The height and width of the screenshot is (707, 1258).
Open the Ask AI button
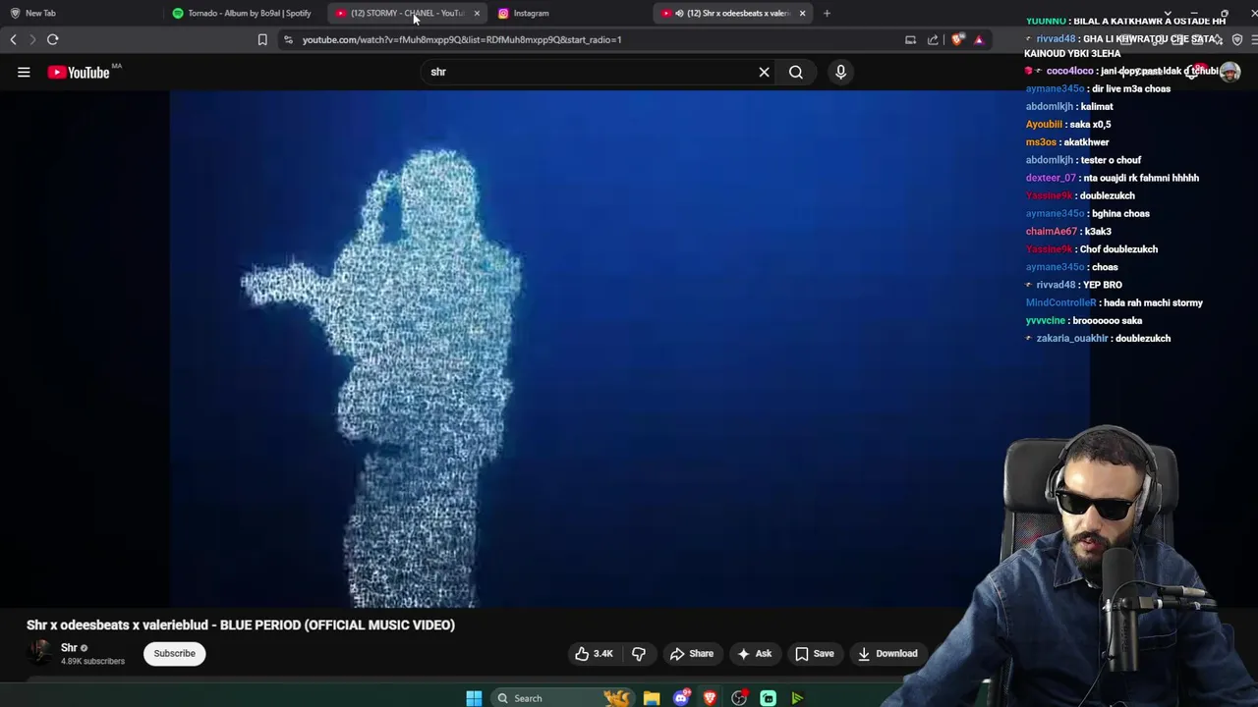coord(754,653)
